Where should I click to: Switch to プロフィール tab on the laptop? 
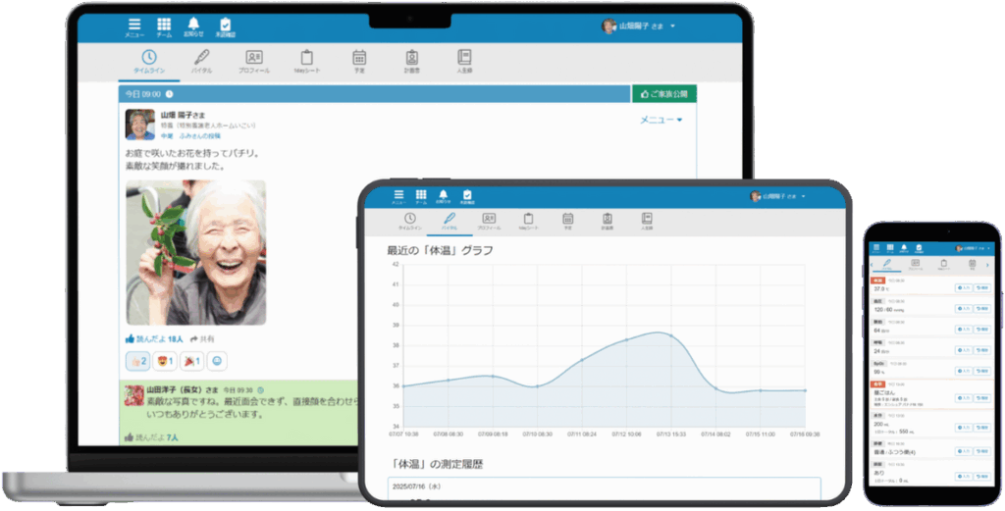254,62
